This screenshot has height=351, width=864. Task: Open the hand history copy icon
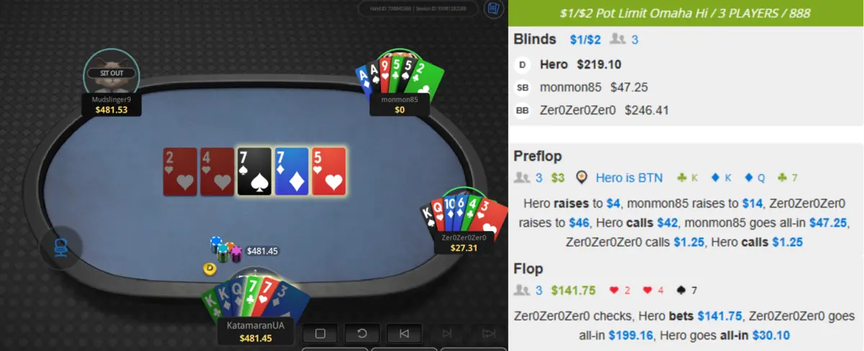[x=494, y=9]
